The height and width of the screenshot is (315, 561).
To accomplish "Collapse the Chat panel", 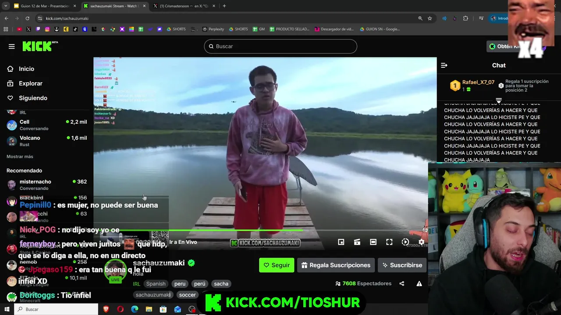I will click(444, 65).
